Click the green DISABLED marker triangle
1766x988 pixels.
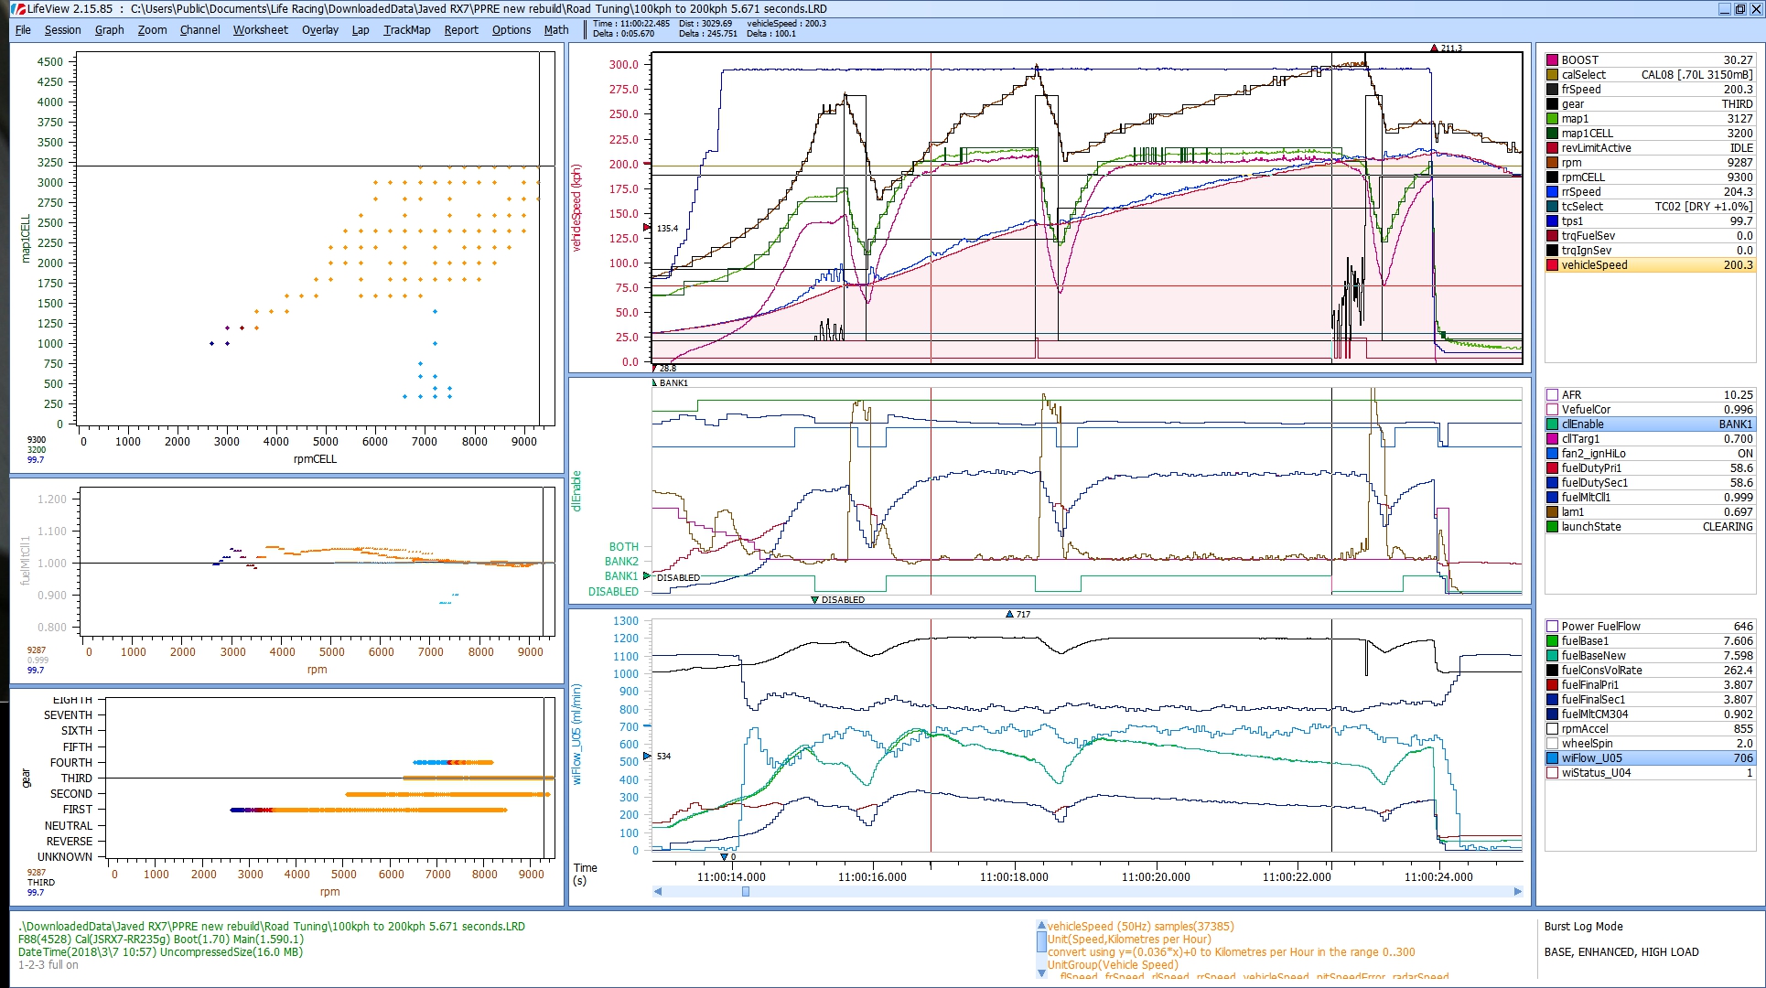pos(814,600)
